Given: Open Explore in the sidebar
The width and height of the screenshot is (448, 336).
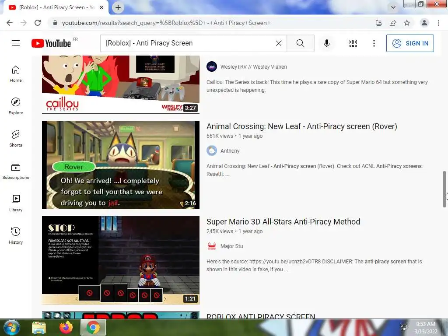Looking at the screenshot, I should pyautogui.click(x=16, y=106).
